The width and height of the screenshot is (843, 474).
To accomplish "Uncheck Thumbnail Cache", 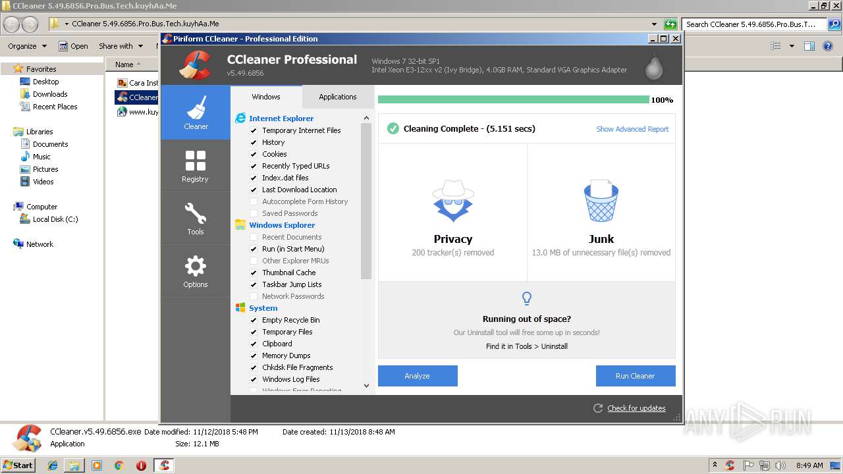I will (x=254, y=273).
